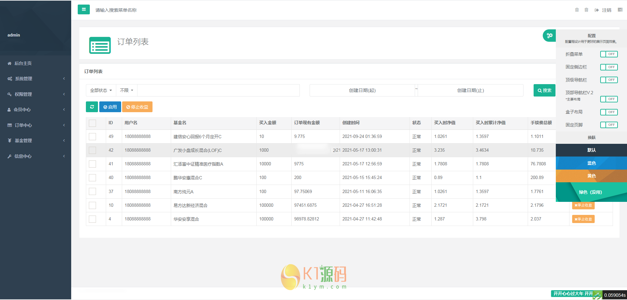Open the 基金管理 sidebar menu
627x300 pixels.
pos(36,141)
